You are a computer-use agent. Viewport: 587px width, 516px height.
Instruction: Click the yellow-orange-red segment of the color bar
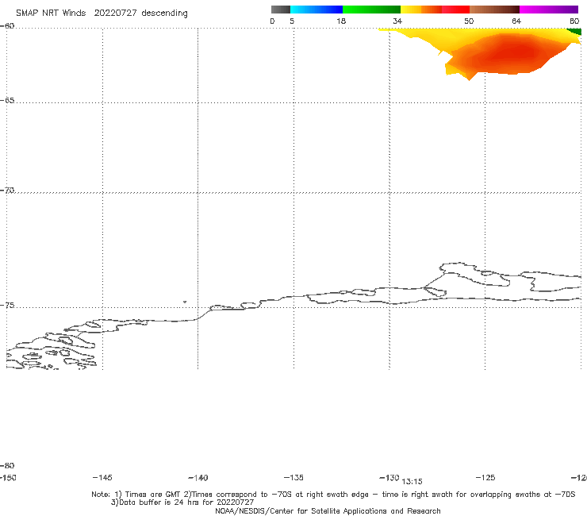(x=435, y=10)
